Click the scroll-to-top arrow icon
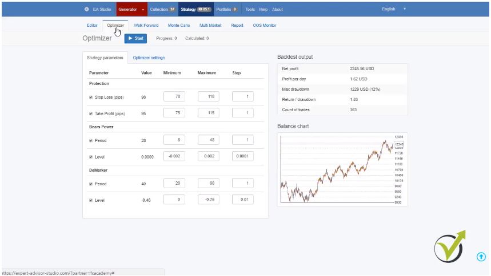The height and width of the screenshot is (276, 491). [481, 257]
